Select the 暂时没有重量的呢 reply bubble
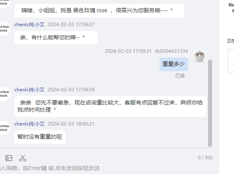The height and width of the screenshot is (174, 234). pyautogui.click(x=40, y=137)
